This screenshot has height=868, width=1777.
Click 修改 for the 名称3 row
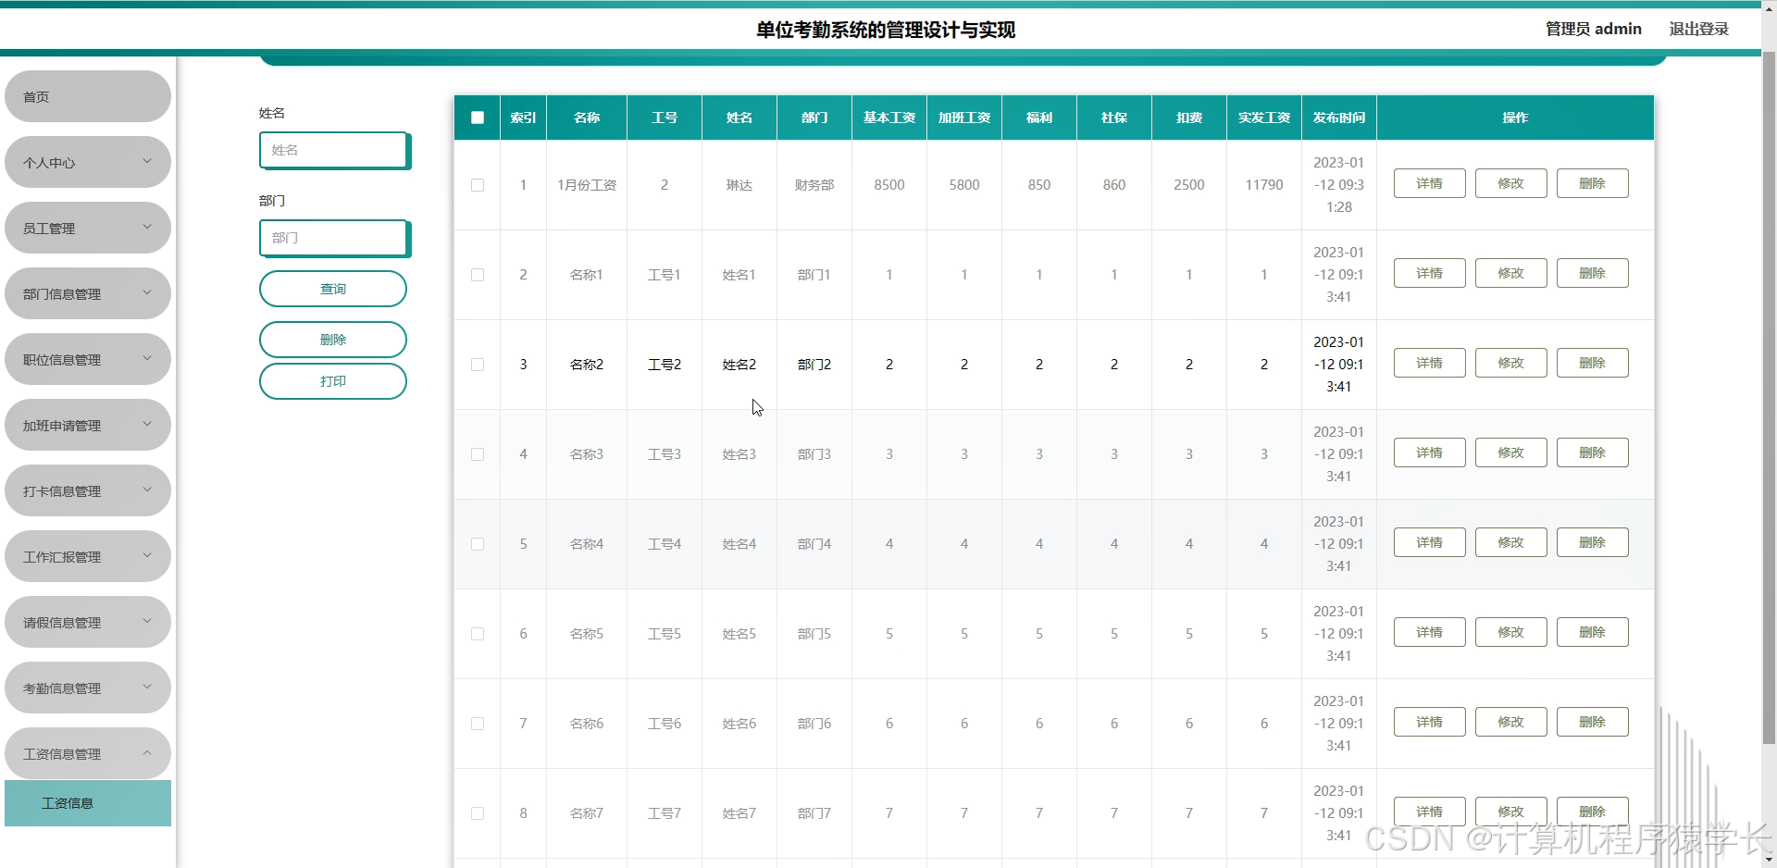[1511, 453]
